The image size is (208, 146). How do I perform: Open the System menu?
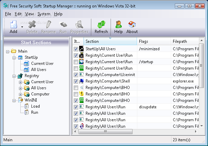tap(44, 14)
